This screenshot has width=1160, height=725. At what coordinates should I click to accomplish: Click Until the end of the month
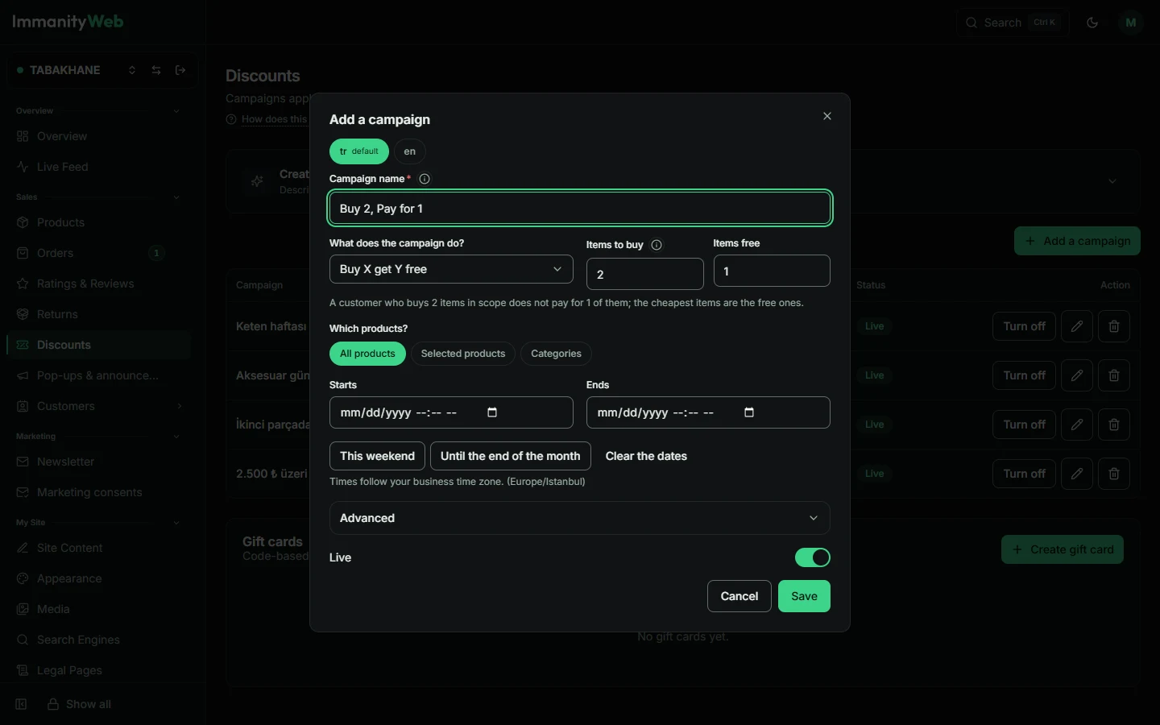coord(511,456)
